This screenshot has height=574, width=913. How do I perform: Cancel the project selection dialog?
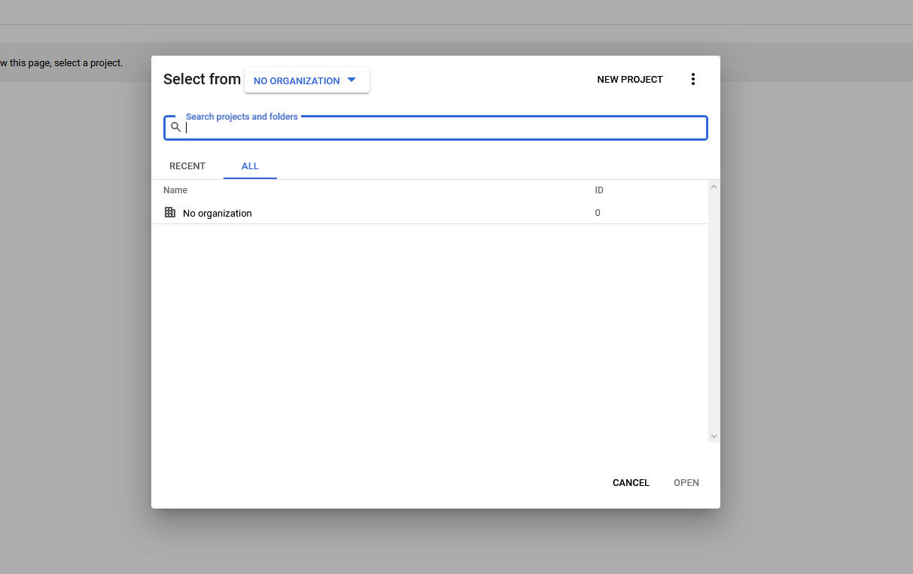[631, 483]
